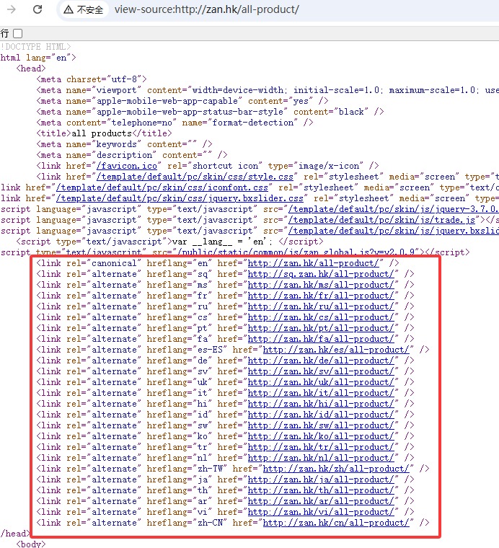Click the html lang="en" line
499x548 pixels.
coord(38,58)
